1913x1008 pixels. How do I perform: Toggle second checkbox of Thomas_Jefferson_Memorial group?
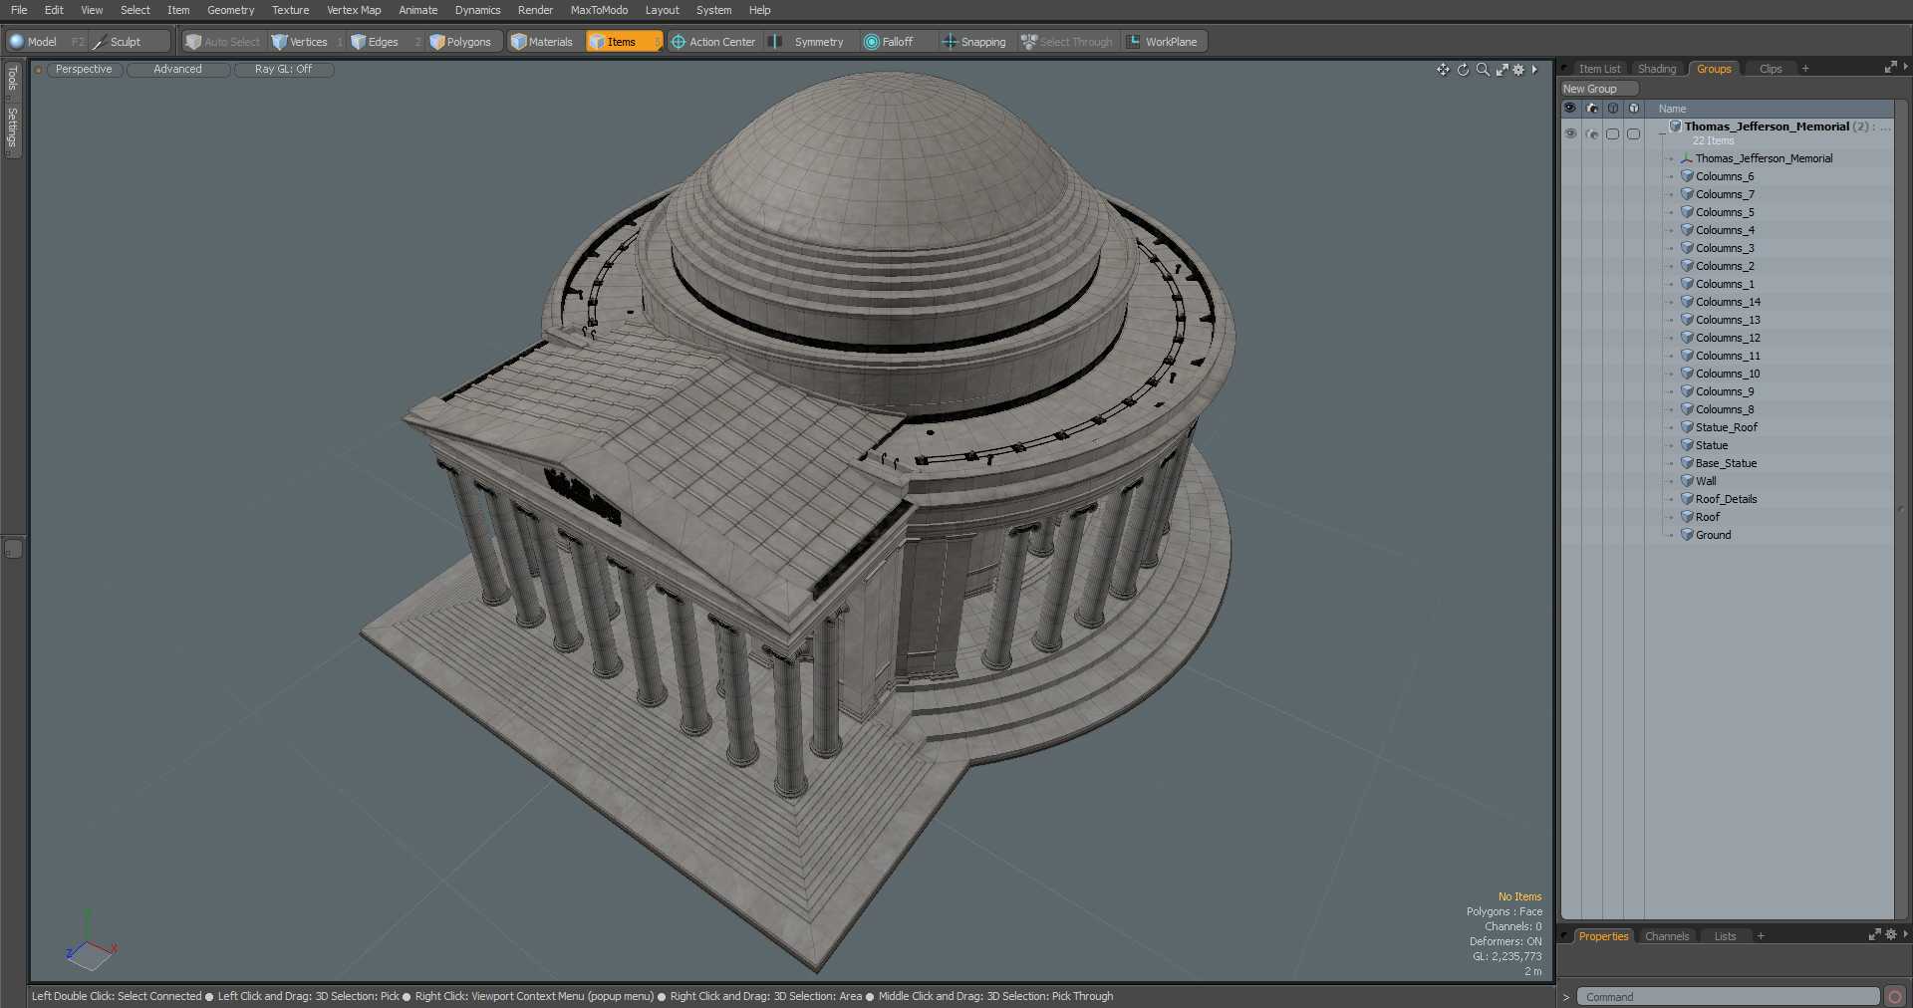pyautogui.click(x=1633, y=133)
